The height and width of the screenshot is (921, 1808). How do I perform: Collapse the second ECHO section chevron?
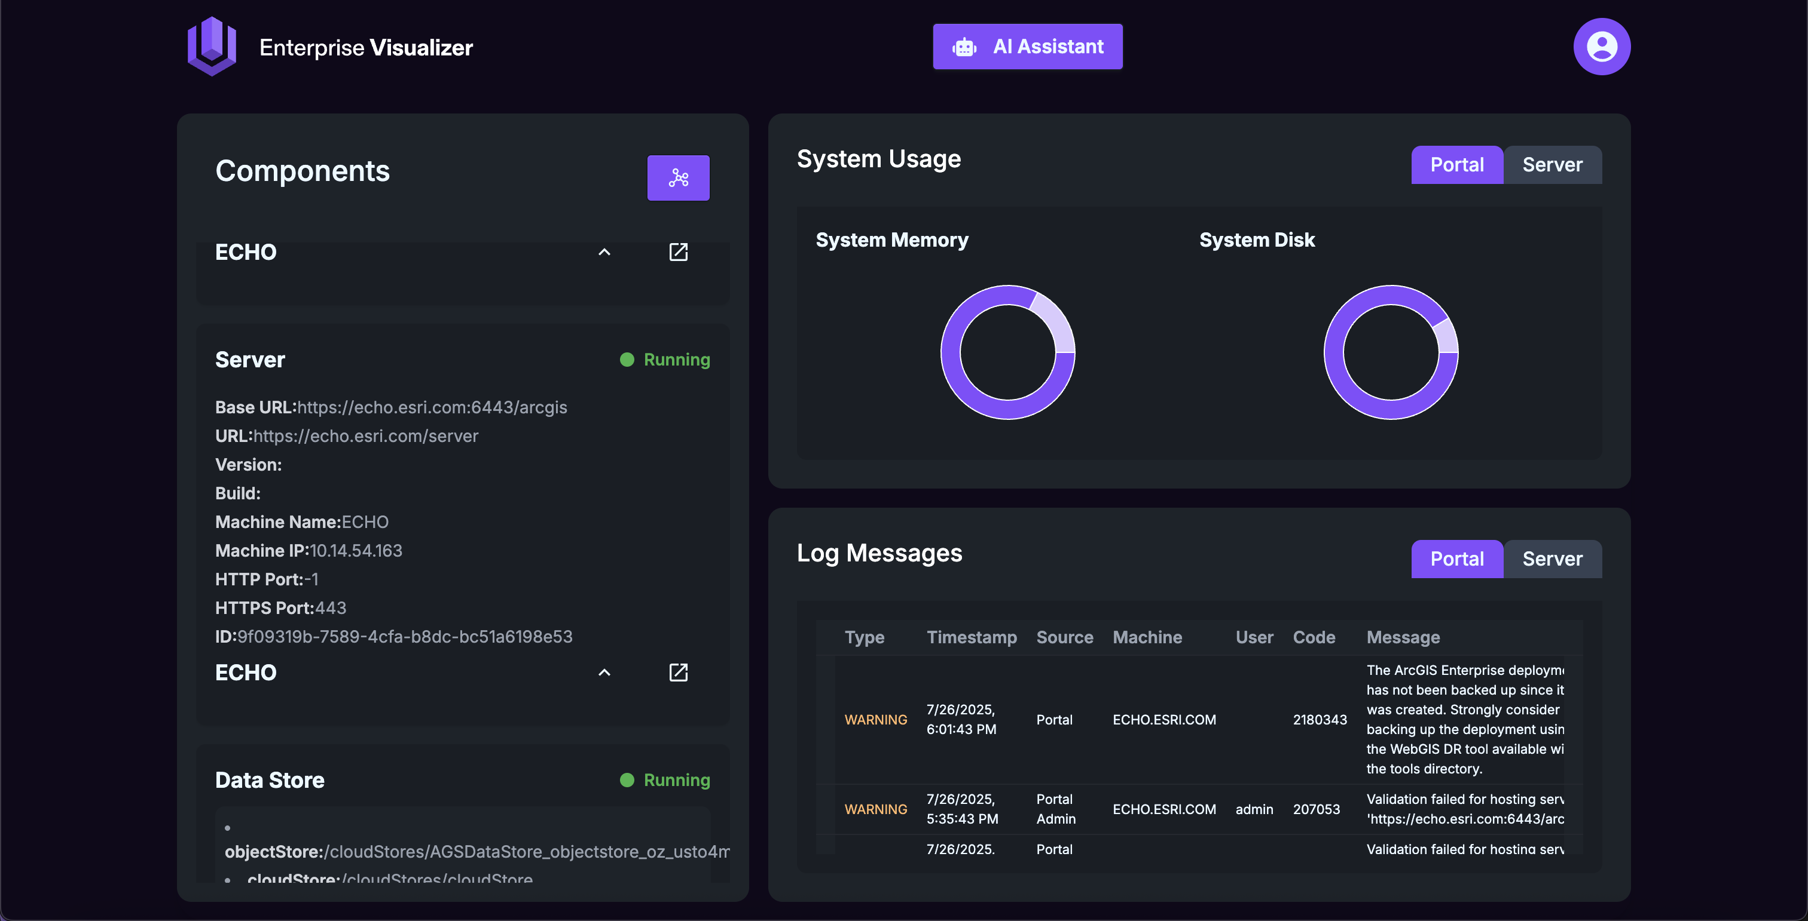coord(604,673)
